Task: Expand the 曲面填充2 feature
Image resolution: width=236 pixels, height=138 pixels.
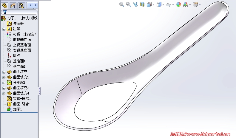Action: tap(4, 77)
